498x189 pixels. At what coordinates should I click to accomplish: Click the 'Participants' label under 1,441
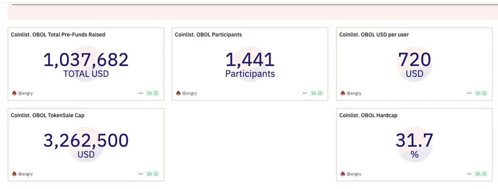click(x=250, y=74)
